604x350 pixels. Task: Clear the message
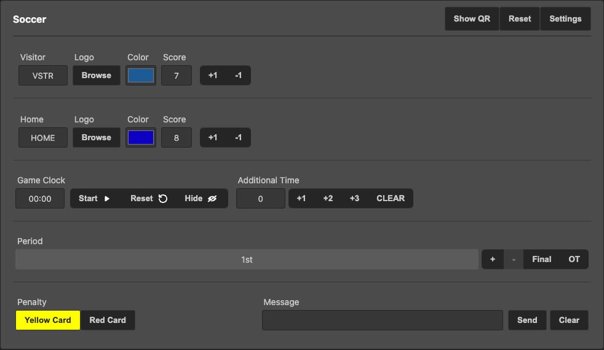(569, 320)
